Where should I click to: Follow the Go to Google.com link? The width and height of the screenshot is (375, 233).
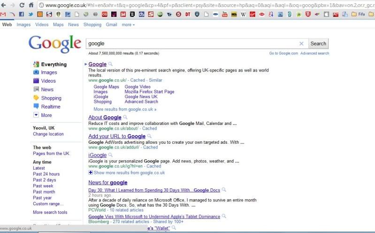click(x=283, y=53)
